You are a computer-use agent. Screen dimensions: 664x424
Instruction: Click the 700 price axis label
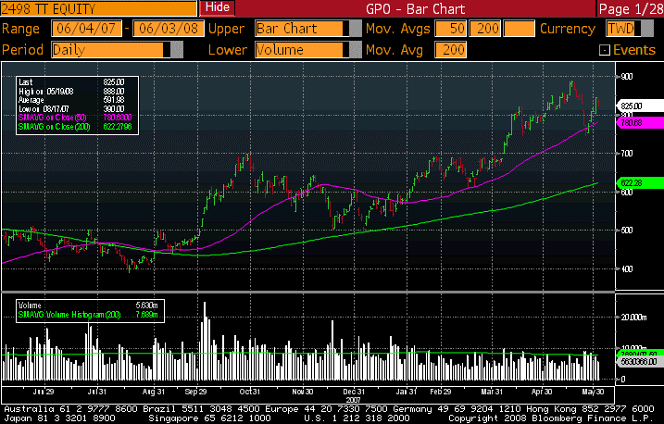tap(627, 153)
